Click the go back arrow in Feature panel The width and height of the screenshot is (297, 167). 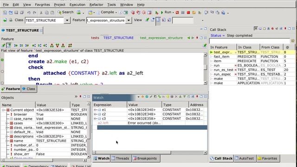[x=188, y=38]
